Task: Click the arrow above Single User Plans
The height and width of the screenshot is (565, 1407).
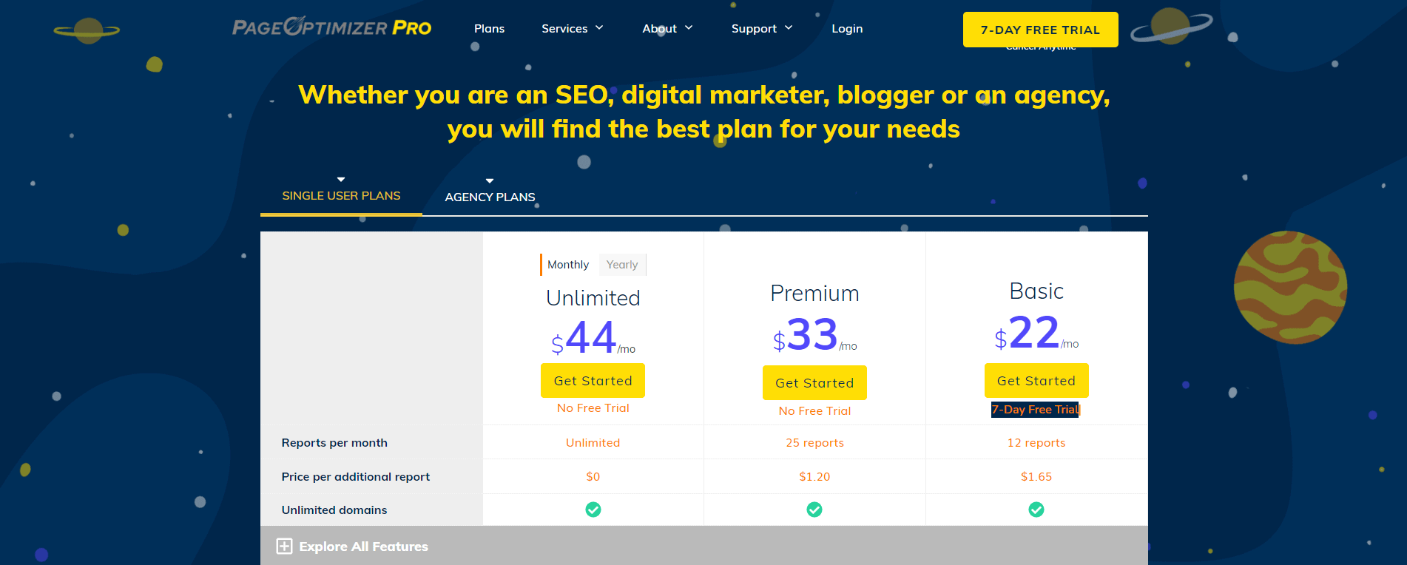Action: [341, 180]
